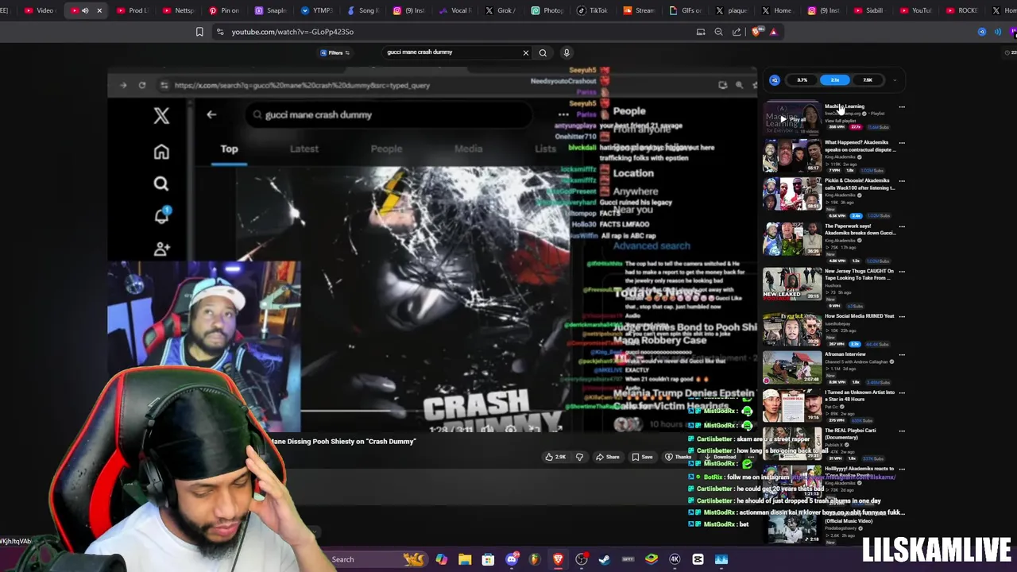Open options for 'Pickin & Choosin!' video
The image size is (1017, 572).
point(901,181)
